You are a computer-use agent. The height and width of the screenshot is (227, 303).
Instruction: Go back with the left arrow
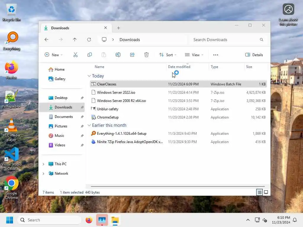tap(46, 40)
